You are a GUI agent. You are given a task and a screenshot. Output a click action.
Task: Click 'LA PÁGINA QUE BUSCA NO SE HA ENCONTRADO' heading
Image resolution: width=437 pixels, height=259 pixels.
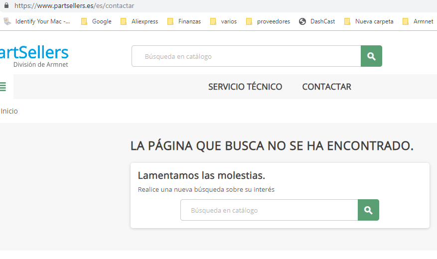tap(272, 146)
